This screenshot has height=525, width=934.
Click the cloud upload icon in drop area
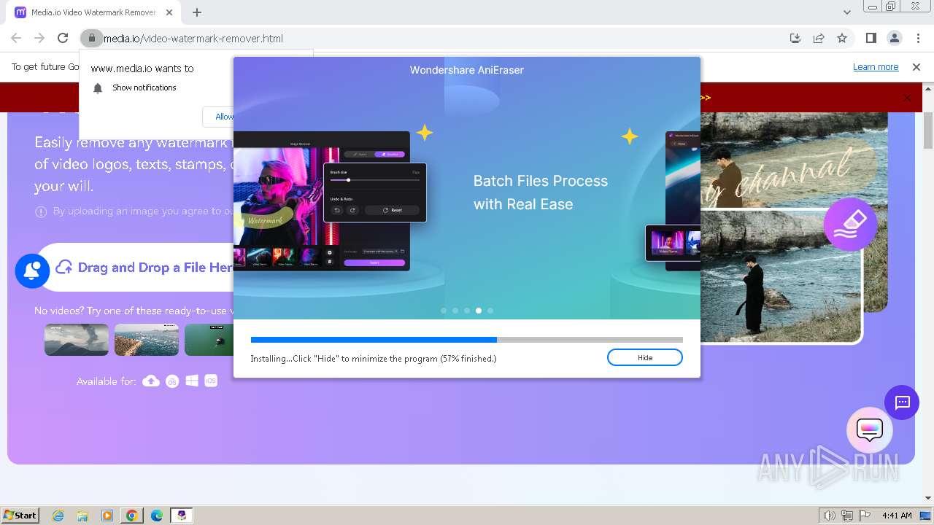(64, 267)
